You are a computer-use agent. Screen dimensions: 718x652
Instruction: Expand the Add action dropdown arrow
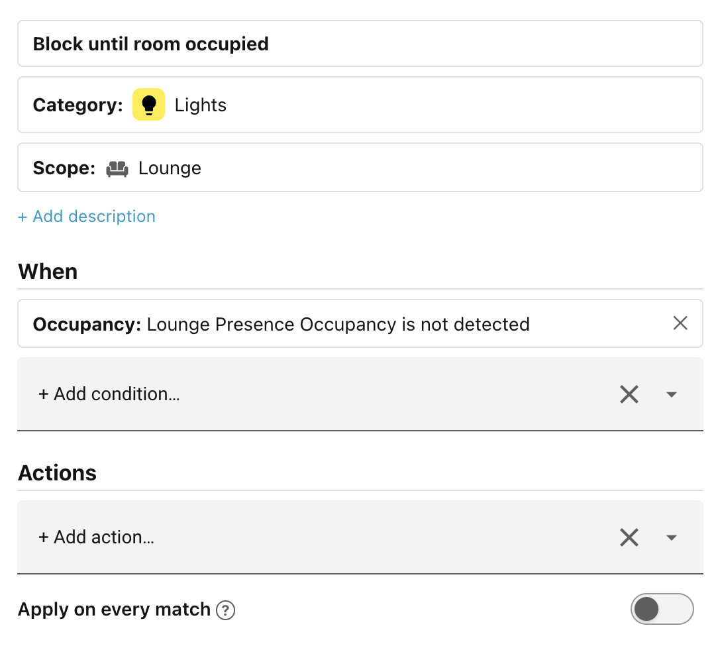671,537
